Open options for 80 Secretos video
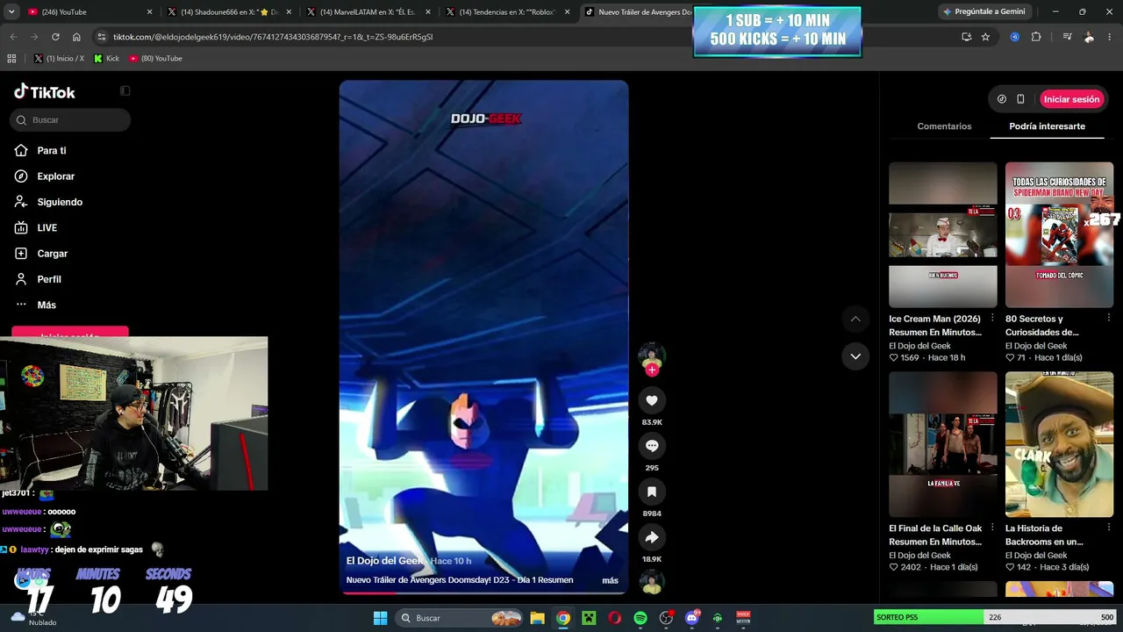 tap(1109, 319)
